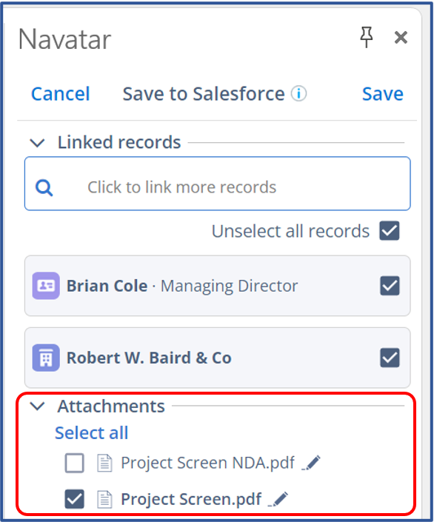Deselect the Brian Cole record checkbox

390,286
